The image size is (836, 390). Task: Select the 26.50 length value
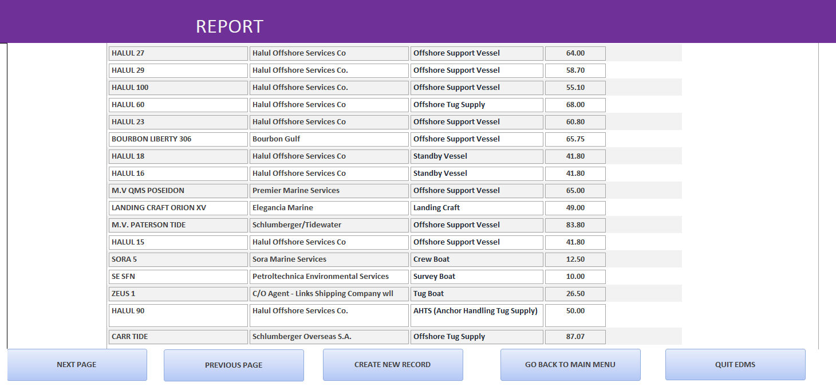[x=575, y=294]
